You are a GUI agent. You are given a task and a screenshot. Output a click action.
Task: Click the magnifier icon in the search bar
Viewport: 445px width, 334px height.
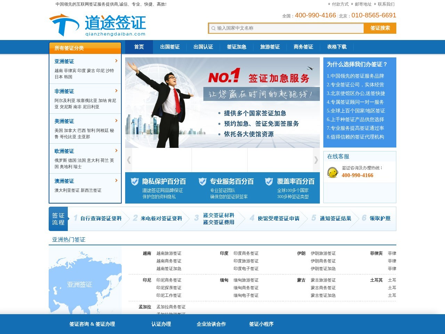tap(213, 28)
